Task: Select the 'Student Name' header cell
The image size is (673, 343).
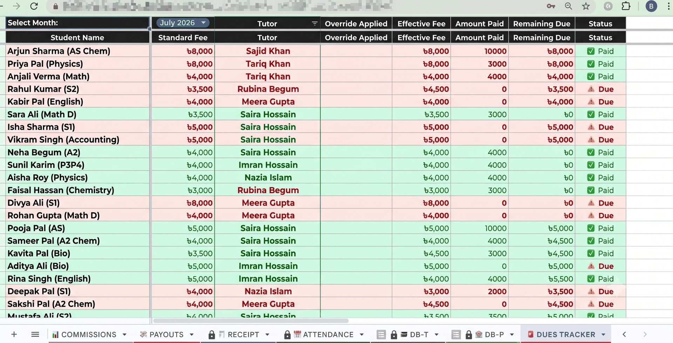Action: click(77, 37)
